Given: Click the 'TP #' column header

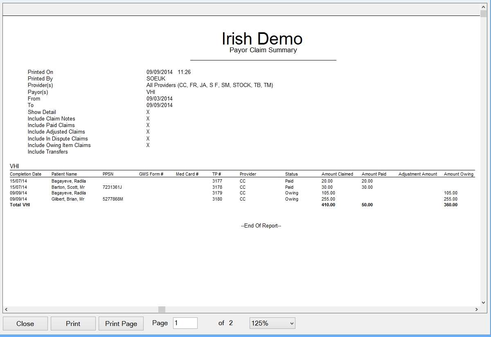Looking at the screenshot, I should pos(216,174).
